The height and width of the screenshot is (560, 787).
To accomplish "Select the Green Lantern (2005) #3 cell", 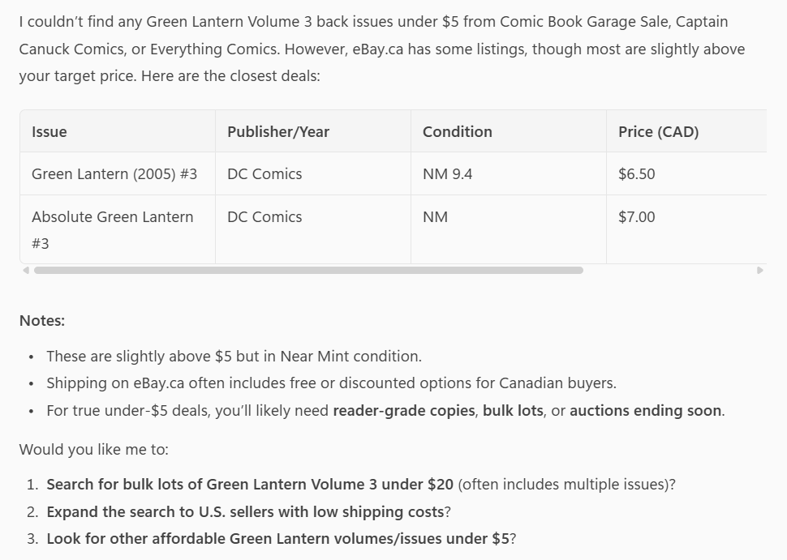I will coord(114,174).
